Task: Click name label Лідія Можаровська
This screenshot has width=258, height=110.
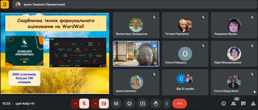Action: [x=228, y=63]
